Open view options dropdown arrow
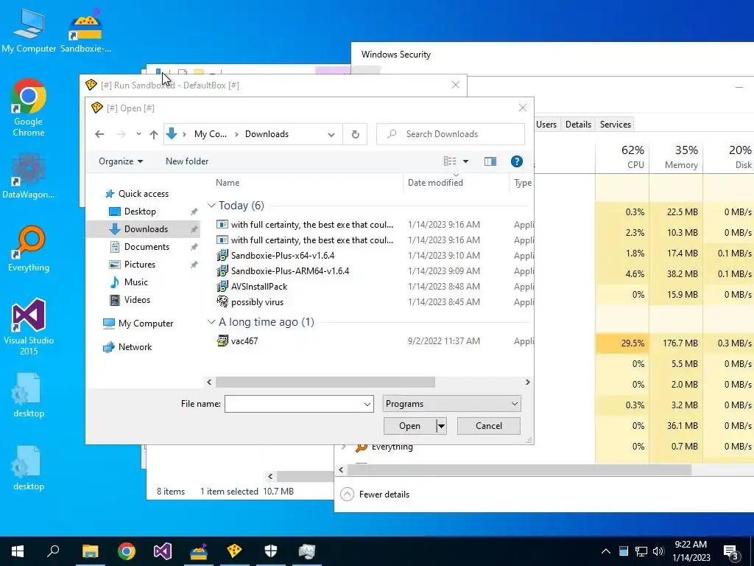This screenshot has width=754, height=566. (x=465, y=161)
